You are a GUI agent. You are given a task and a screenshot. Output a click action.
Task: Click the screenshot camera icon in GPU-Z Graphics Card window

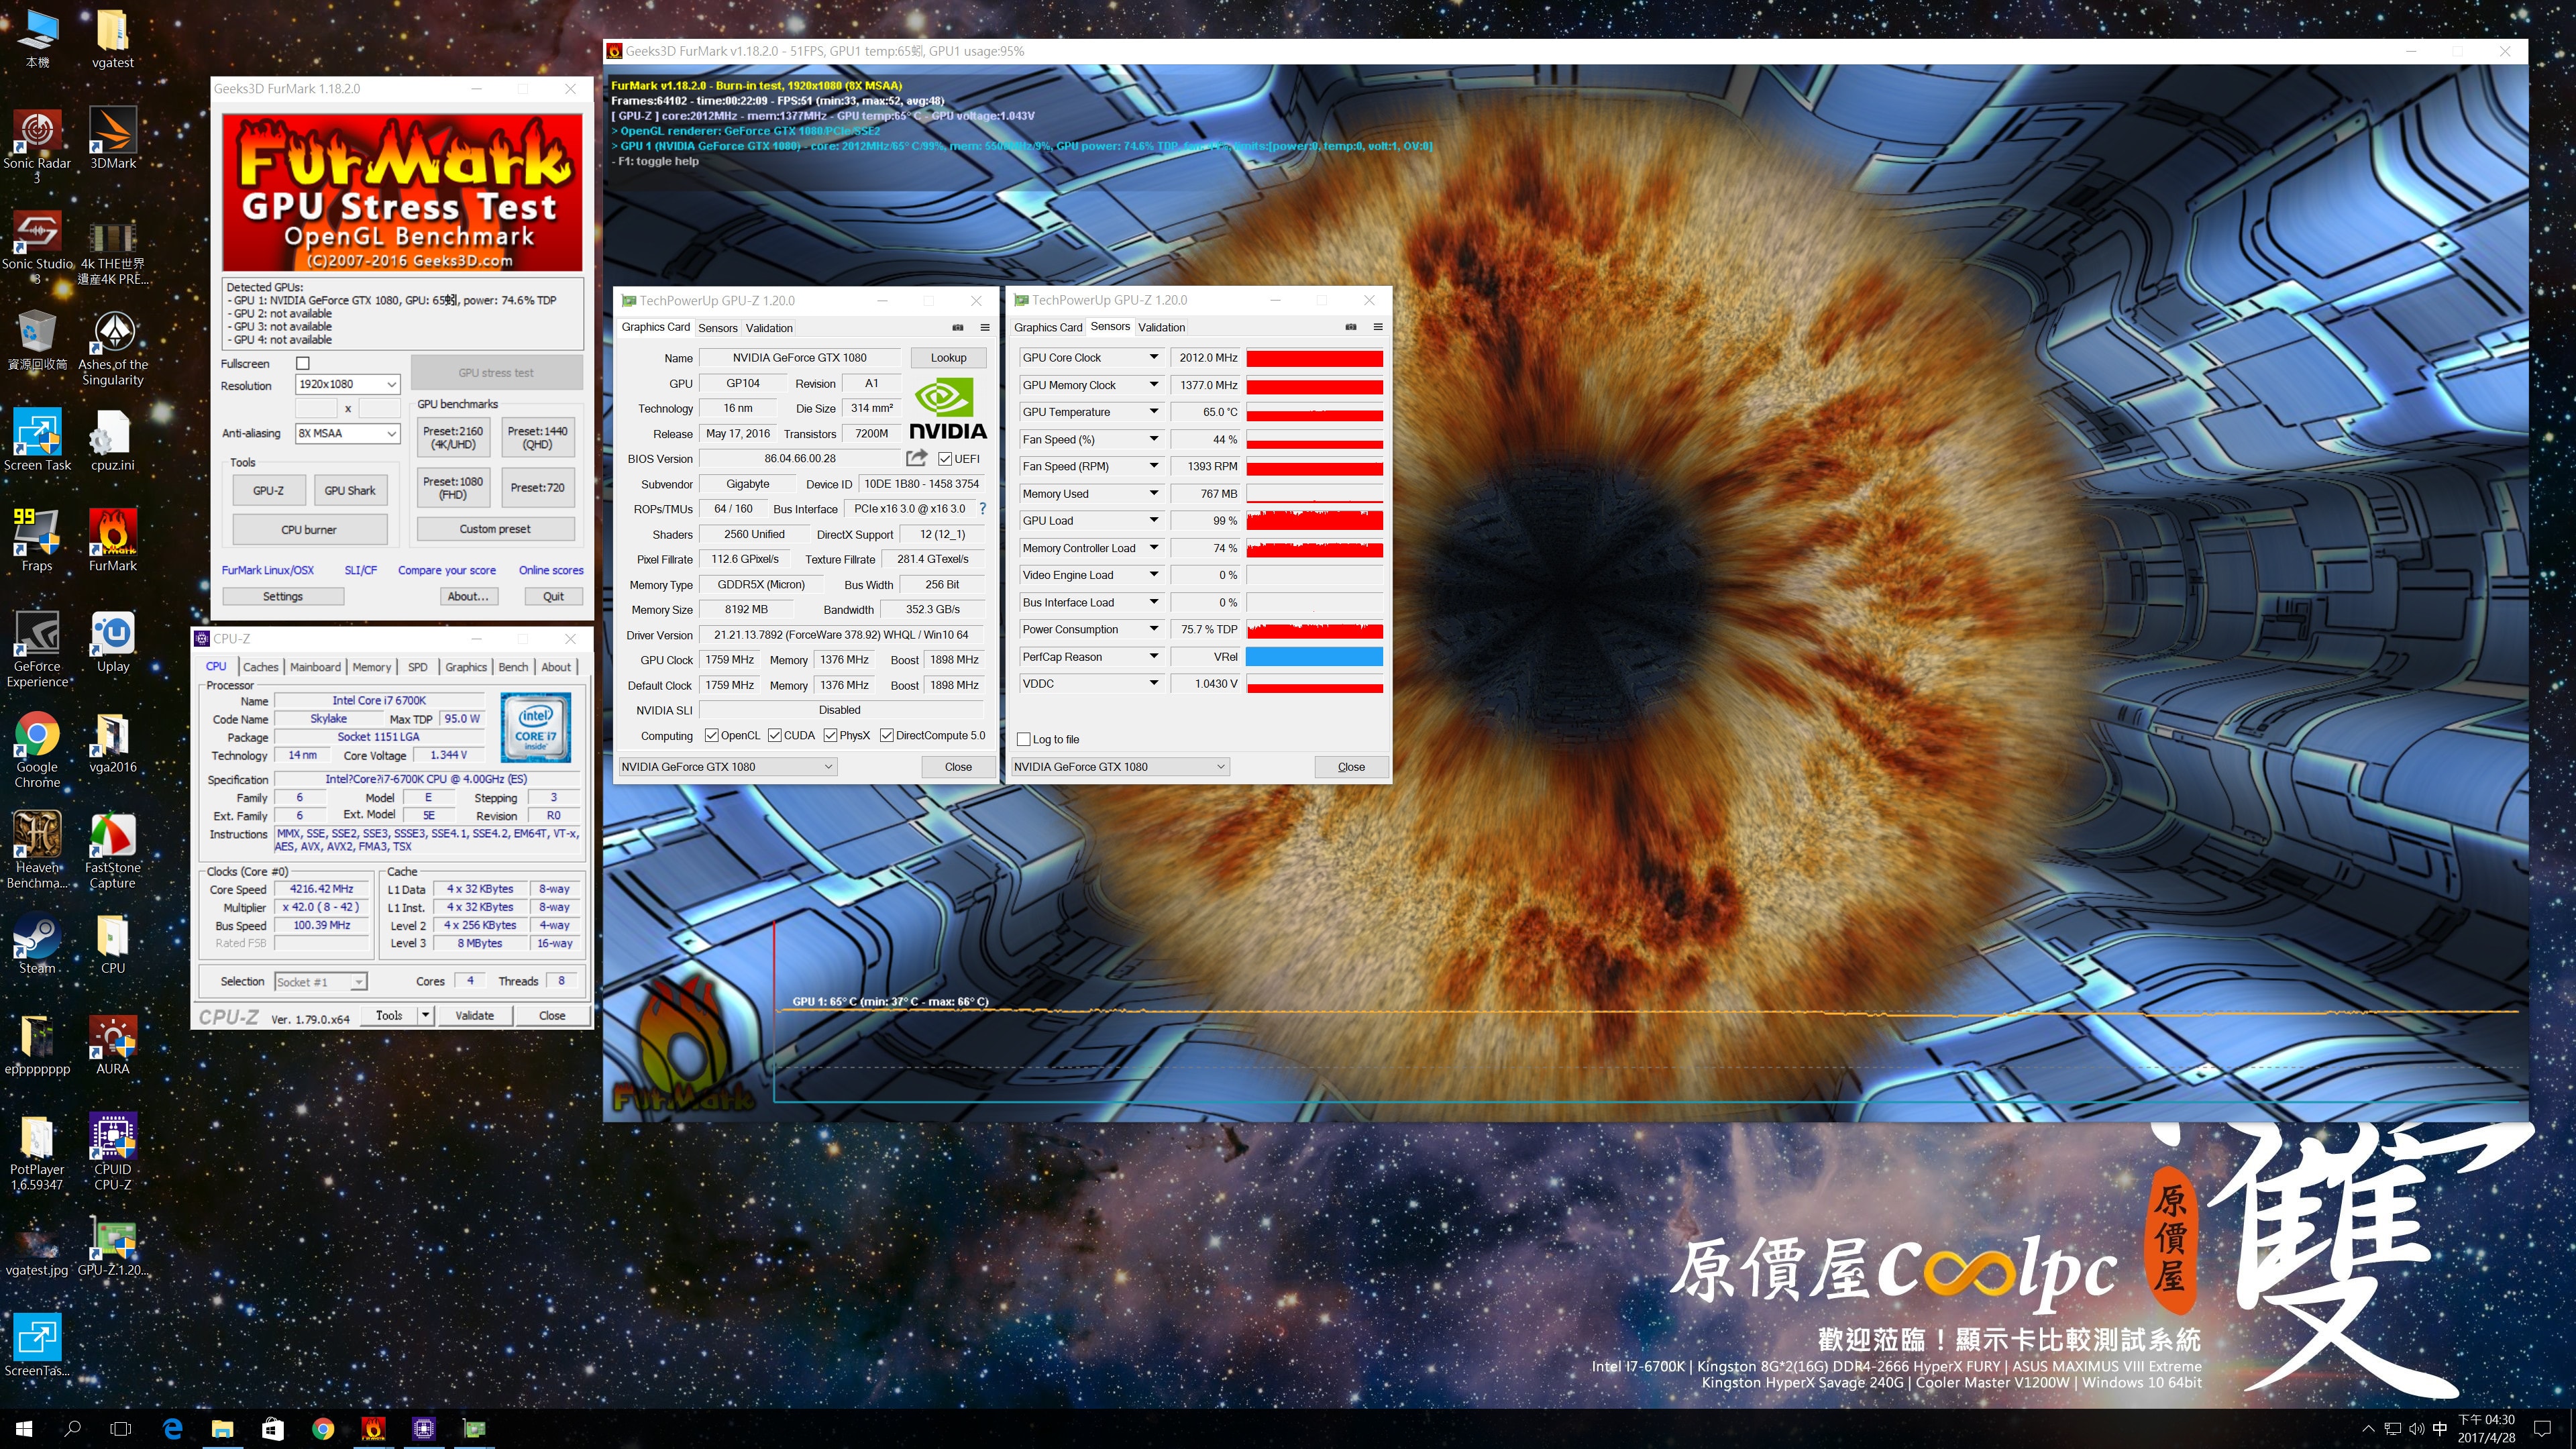coord(957,327)
